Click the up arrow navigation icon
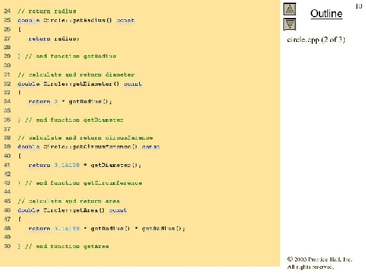The width and height of the screenshot is (366, 274). click(289, 9)
